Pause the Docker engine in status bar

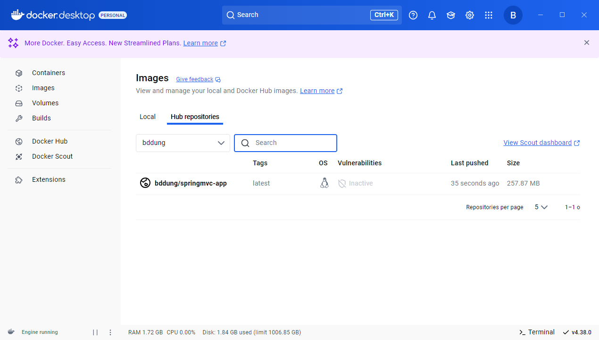pos(95,332)
